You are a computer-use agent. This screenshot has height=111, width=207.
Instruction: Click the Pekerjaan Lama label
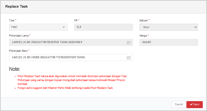point(19,35)
